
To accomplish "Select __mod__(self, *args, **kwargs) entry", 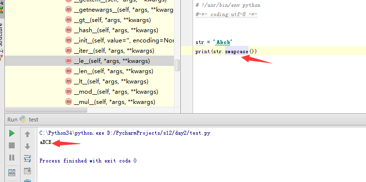I will click(x=116, y=92).
